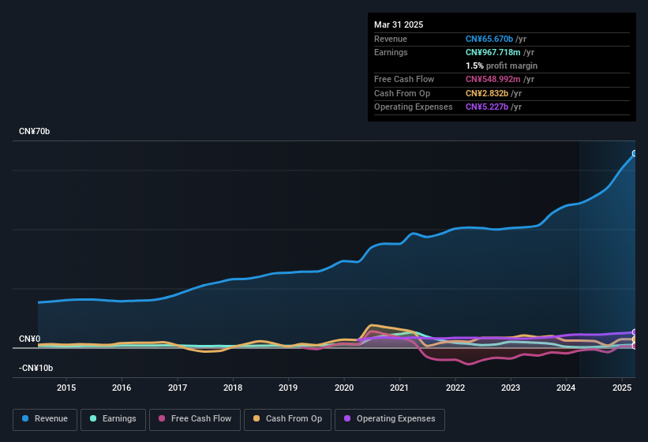The height and width of the screenshot is (442, 648).
Task: Click the -CN¥10b y-axis label
Action: click(x=36, y=368)
